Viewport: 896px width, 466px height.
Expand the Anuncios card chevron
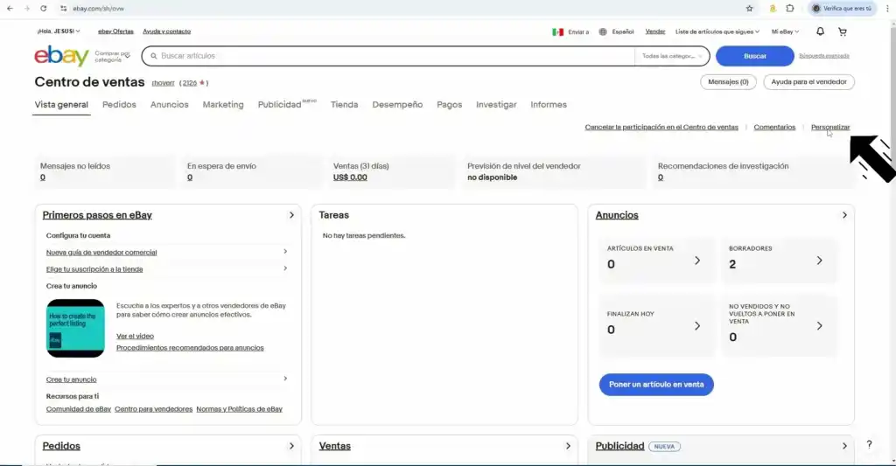click(844, 215)
